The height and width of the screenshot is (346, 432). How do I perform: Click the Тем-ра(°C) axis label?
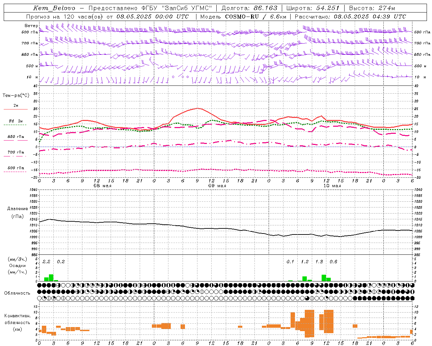(x=16, y=96)
